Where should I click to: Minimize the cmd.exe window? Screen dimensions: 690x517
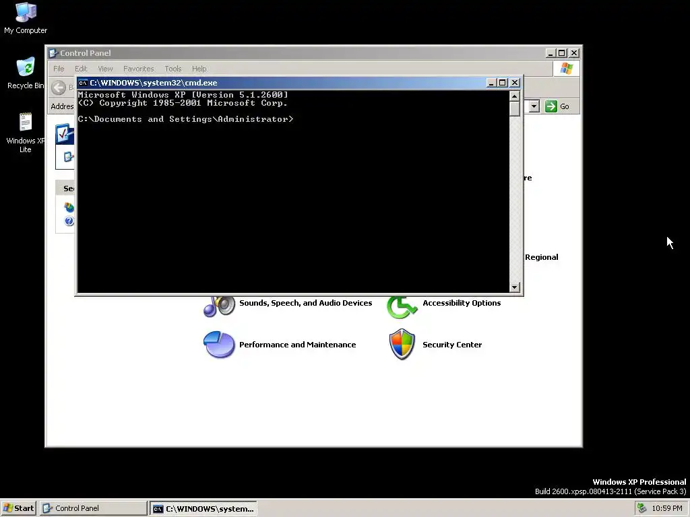pyautogui.click(x=491, y=83)
